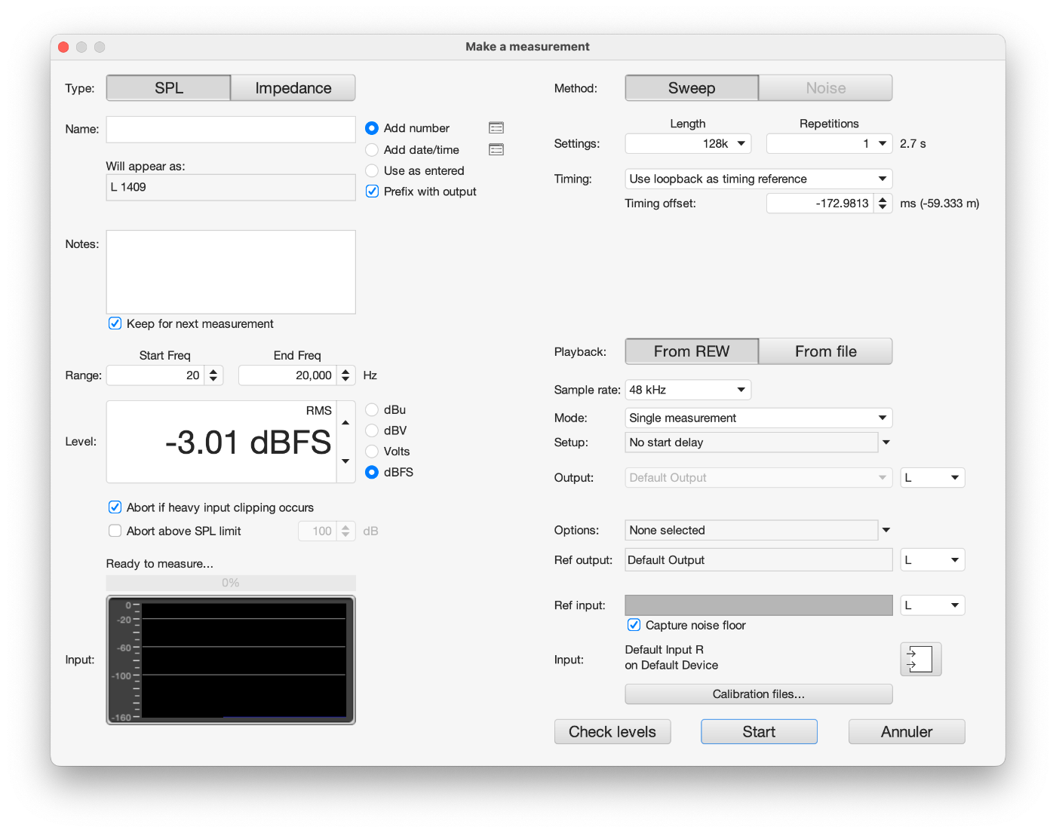Toggle Capture noise floor checkbox
This screenshot has height=833, width=1056.
click(634, 625)
